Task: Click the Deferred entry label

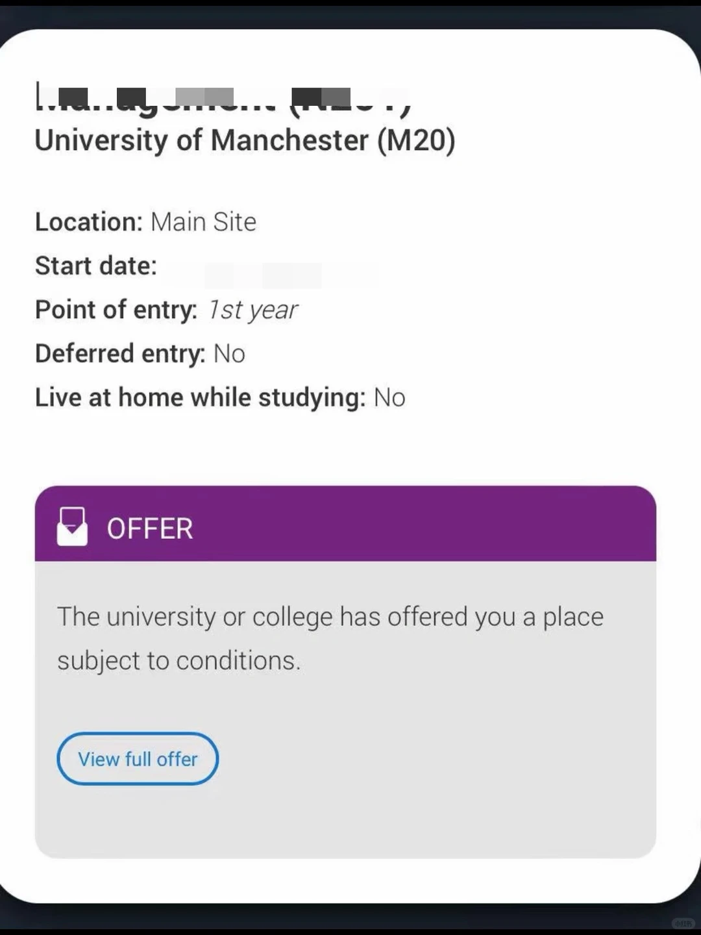Action: tap(120, 354)
